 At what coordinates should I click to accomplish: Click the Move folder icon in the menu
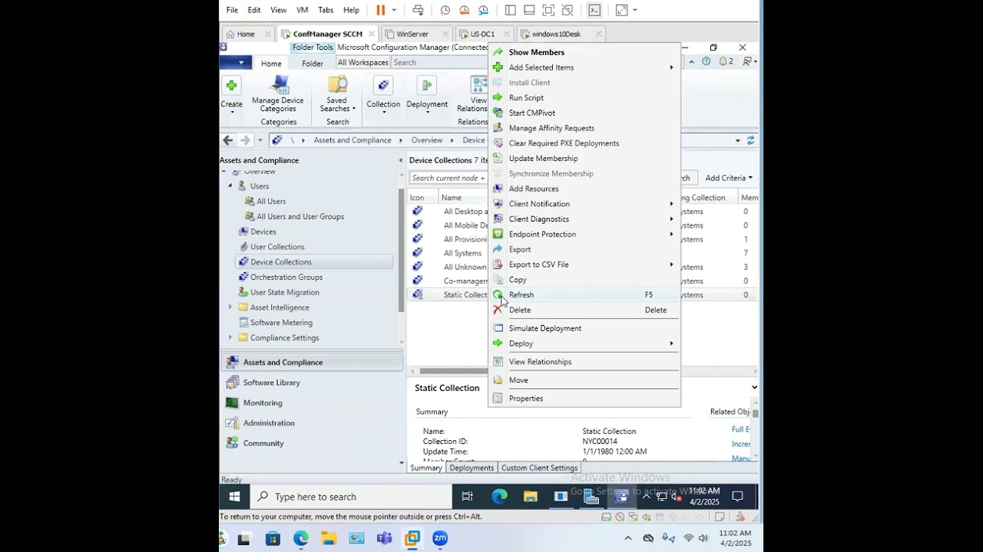click(x=498, y=380)
